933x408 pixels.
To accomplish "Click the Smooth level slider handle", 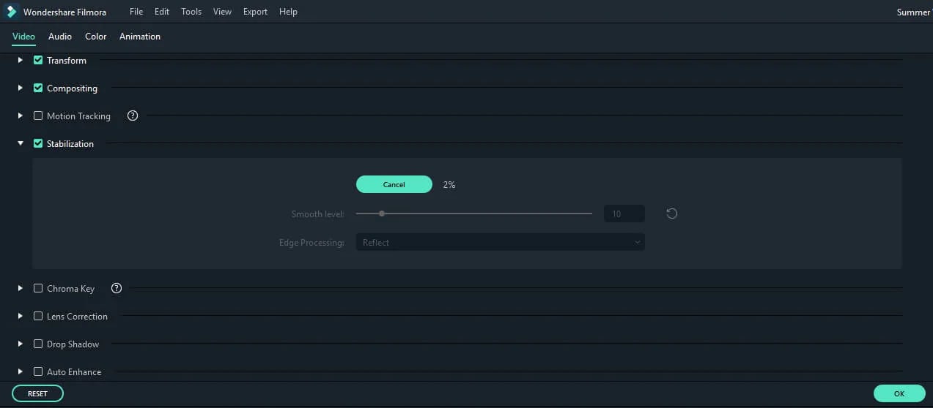I will 382,214.
